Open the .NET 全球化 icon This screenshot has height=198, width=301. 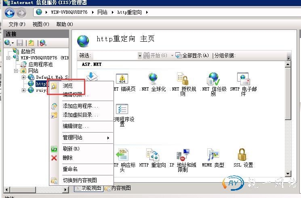pos(153,82)
